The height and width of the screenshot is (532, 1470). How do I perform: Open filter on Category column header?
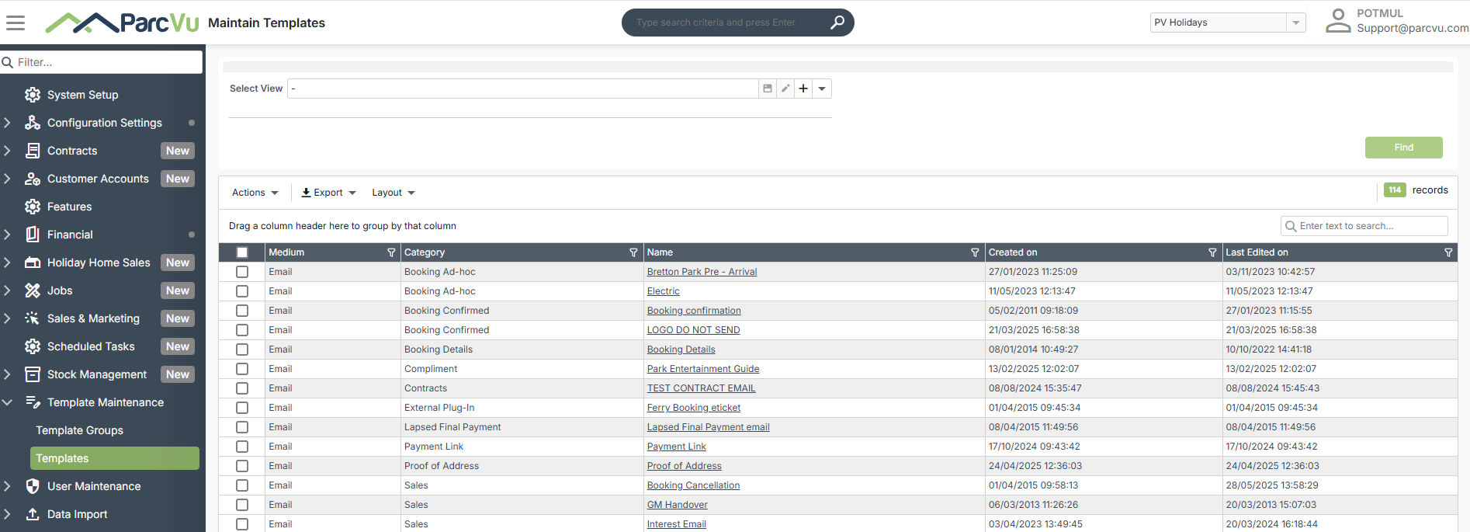pyautogui.click(x=633, y=252)
